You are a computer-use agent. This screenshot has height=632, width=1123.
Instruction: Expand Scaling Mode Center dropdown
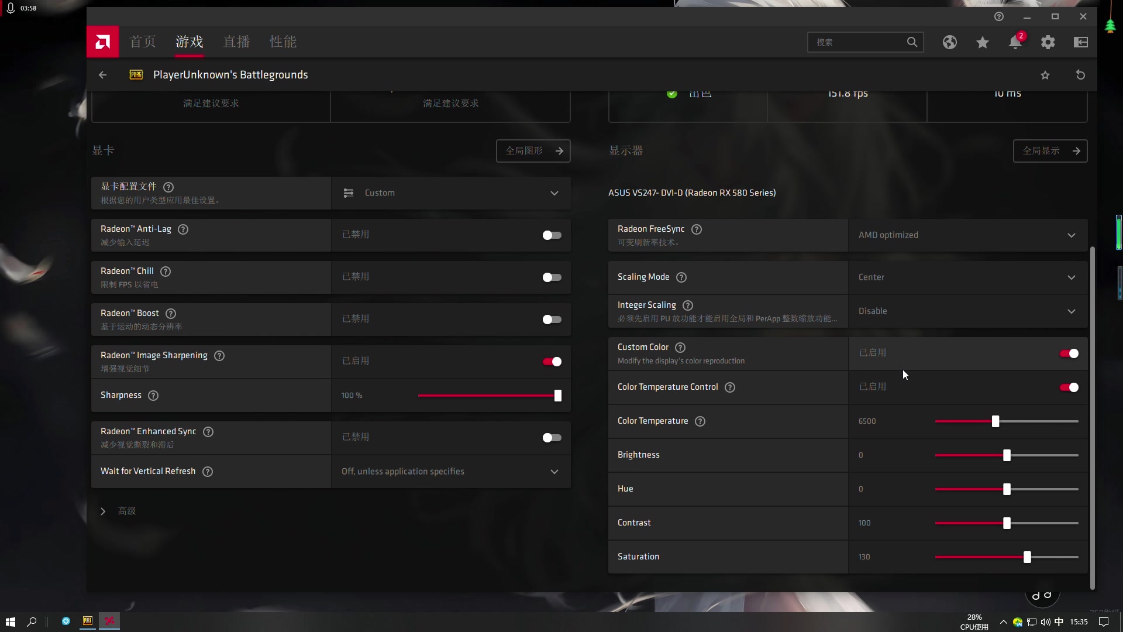(967, 277)
